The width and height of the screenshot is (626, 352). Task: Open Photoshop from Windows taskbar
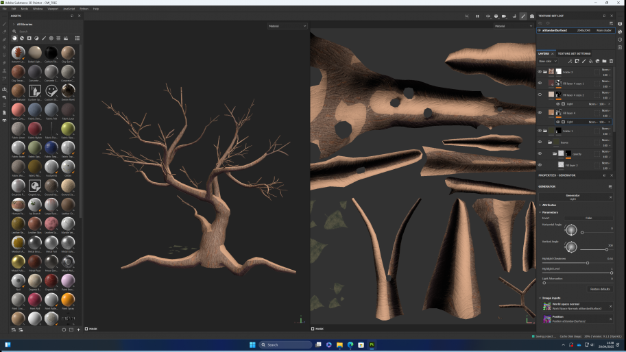(x=372, y=344)
